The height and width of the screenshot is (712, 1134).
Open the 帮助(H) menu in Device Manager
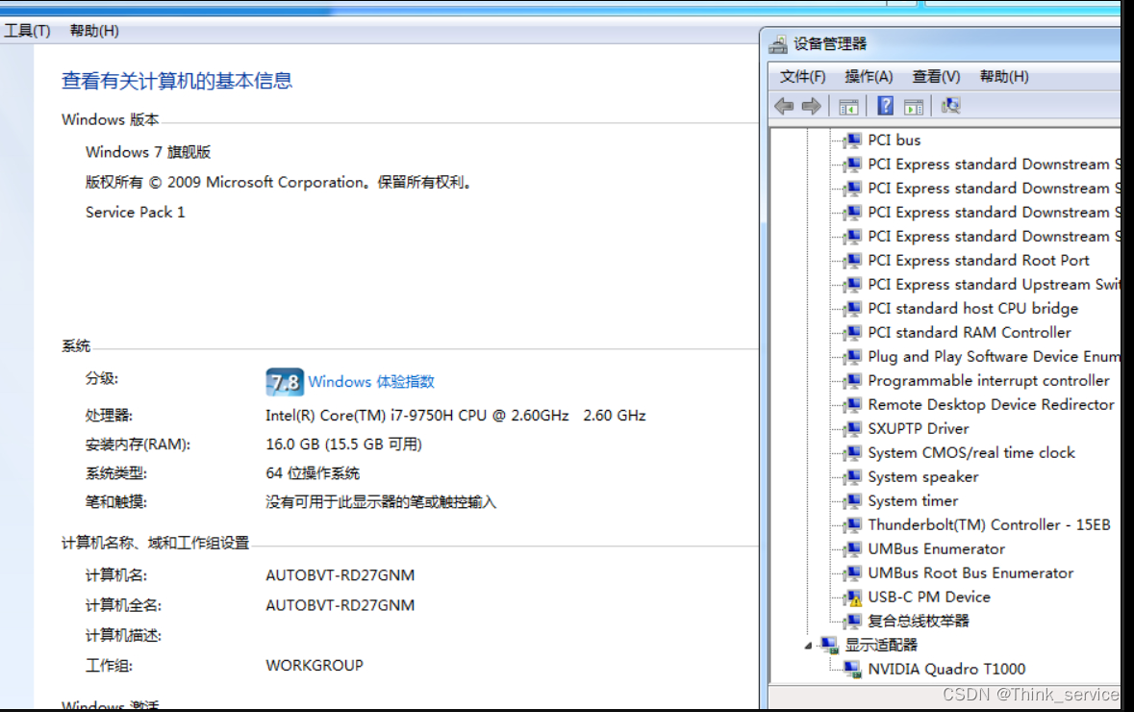point(1004,77)
